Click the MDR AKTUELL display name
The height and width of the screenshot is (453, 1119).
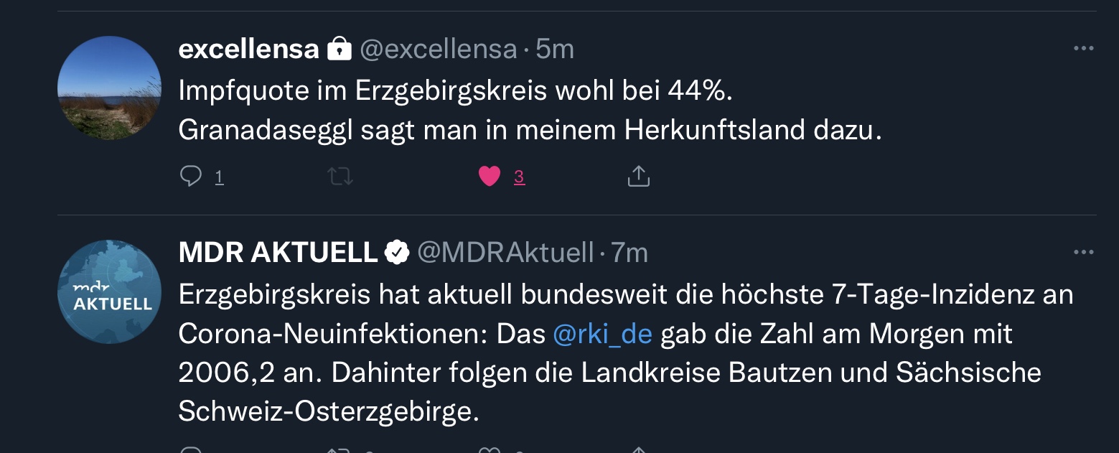pyautogui.click(x=278, y=253)
